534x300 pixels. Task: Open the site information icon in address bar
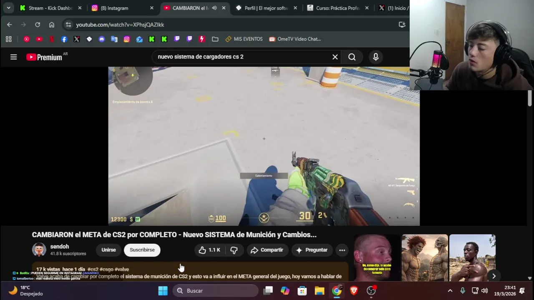click(x=68, y=25)
